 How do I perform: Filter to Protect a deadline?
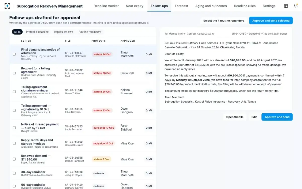pos(37,32)
